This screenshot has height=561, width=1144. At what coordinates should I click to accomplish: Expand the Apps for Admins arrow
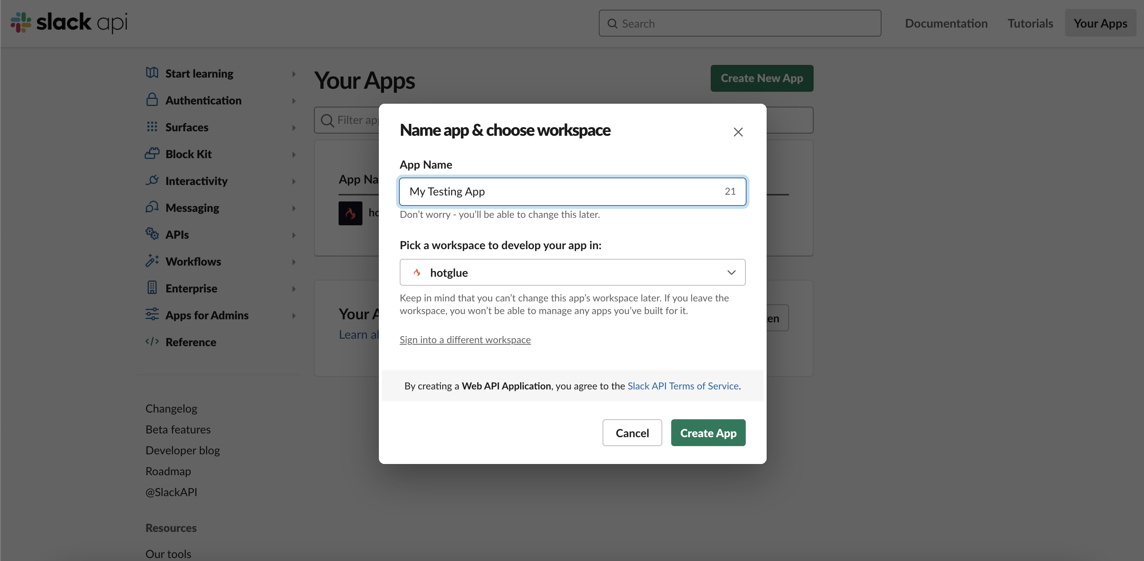point(293,316)
